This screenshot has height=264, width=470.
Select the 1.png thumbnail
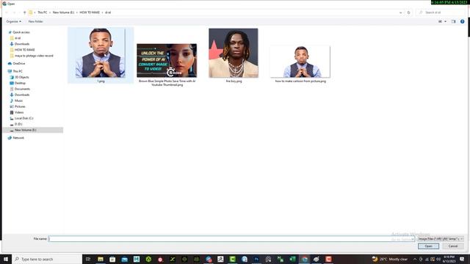tap(101, 55)
